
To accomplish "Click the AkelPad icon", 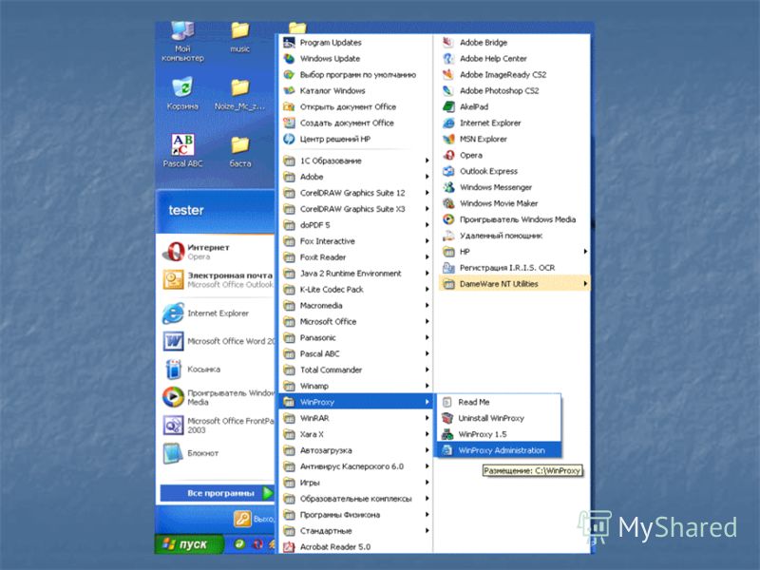I will [x=448, y=106].
